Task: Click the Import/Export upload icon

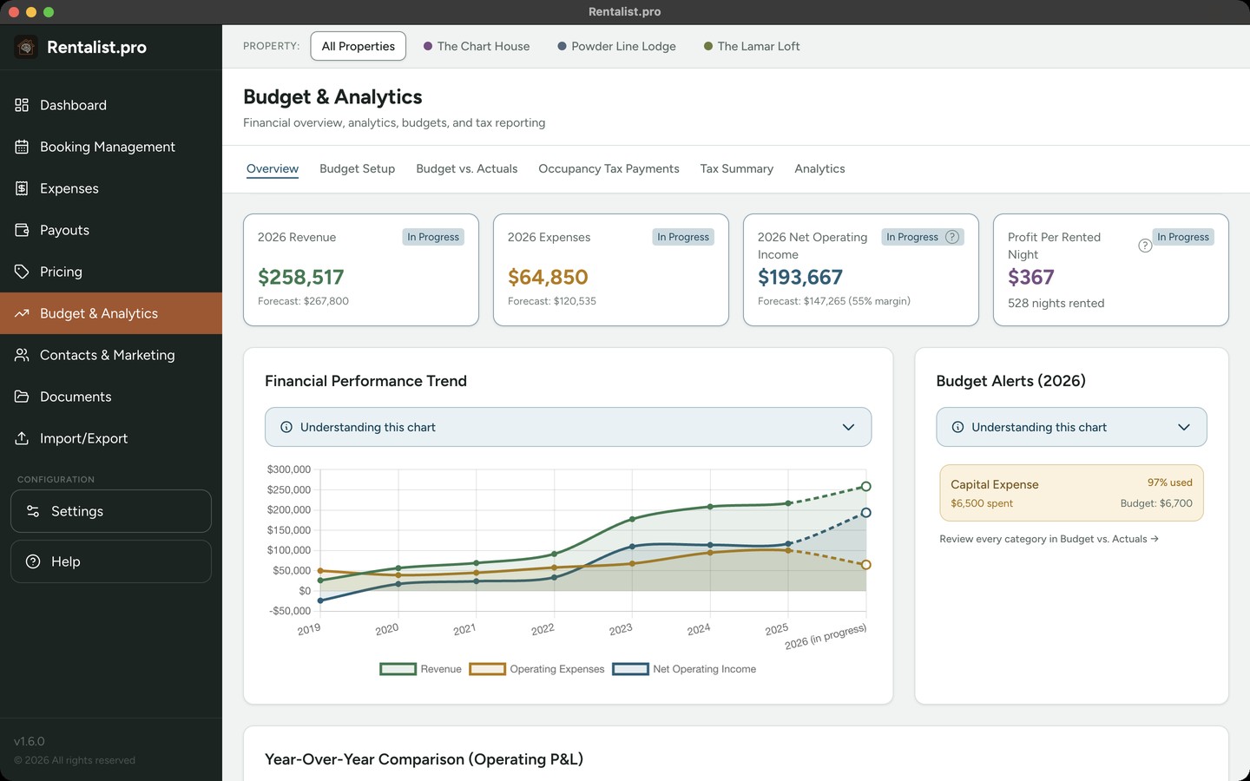Action: click(22, 438)
